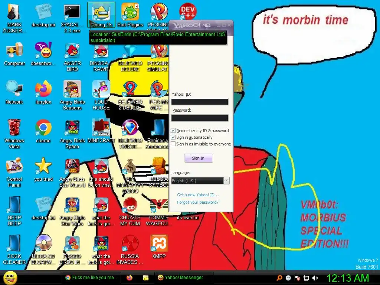The image size is (380, 285).
Task: Open Angry Birds Space shortcut
Action: [72, 134]
